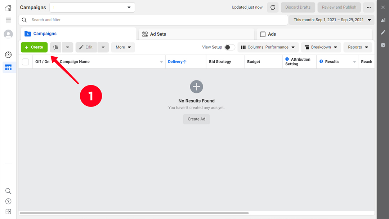Click the horizontal scrollbar at bottom
The height and width of the screenshot is (219, 389).
pyautogui.click(x=134, y=213)
